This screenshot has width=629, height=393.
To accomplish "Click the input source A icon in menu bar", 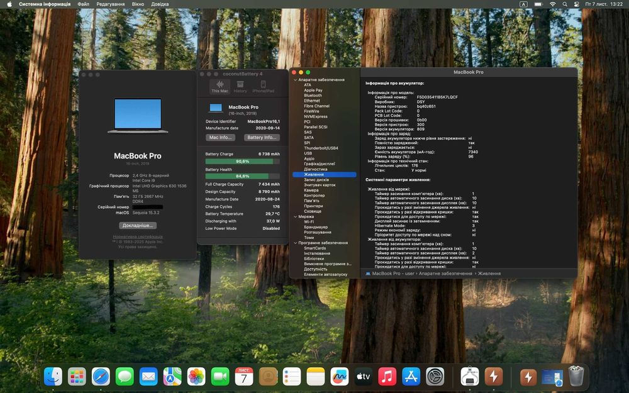I will [523, 4].
